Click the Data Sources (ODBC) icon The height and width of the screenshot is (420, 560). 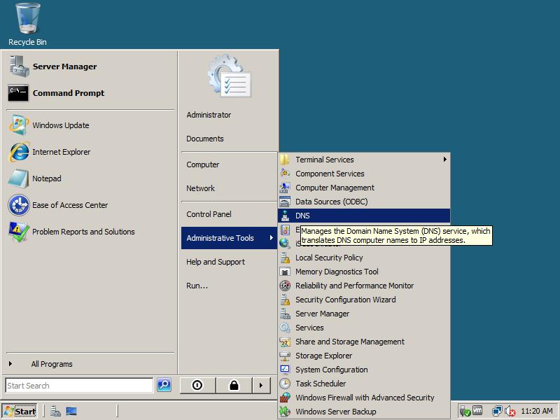285,202
